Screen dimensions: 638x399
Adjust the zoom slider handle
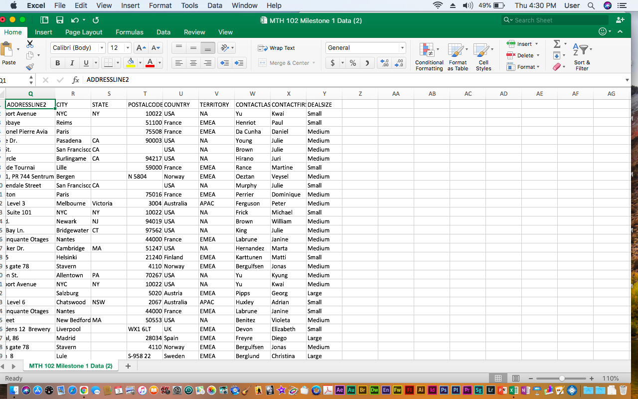click(562, 379)
